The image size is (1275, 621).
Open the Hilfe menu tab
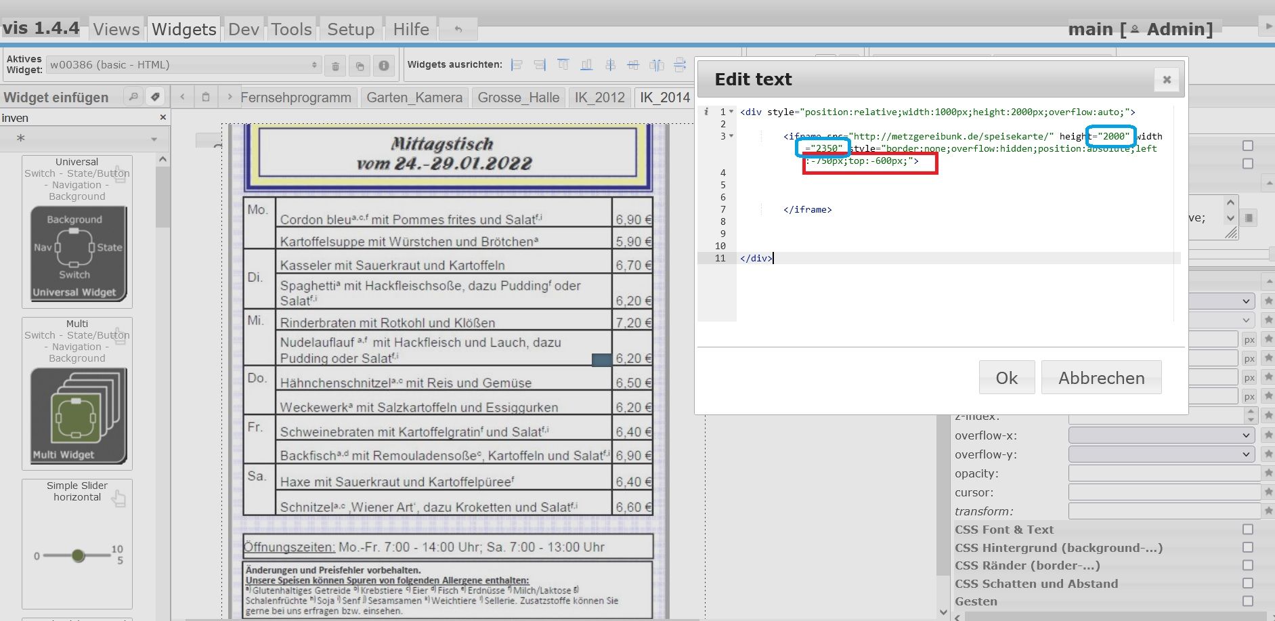411,29
